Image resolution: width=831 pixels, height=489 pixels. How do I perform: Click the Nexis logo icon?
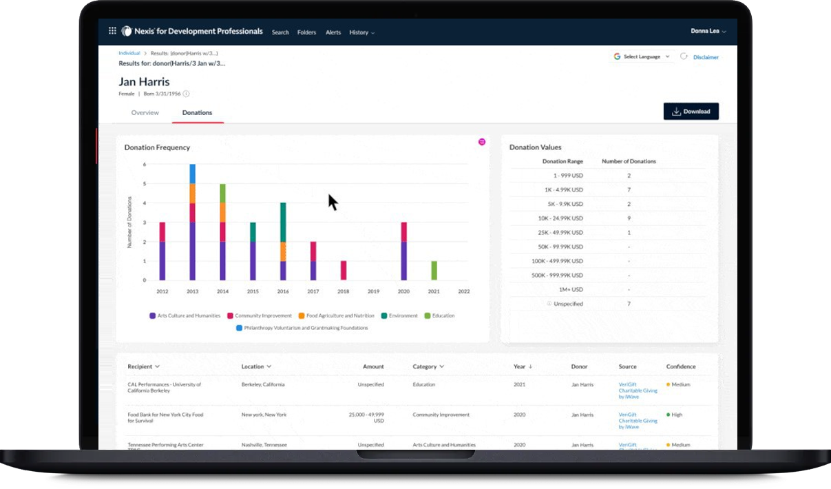(x=127, y=31)
